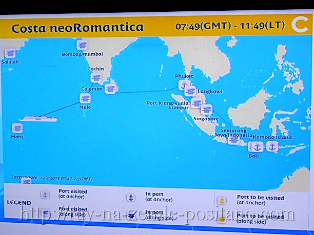Image resolution: width=314 pixels, height=235 pixels.
Task: Click the 'Phuket' label
Action: [x=184, y=76]
